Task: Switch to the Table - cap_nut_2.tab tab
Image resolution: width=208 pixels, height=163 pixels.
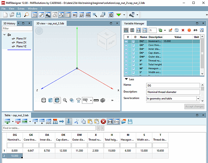Action: click(16, 115)
